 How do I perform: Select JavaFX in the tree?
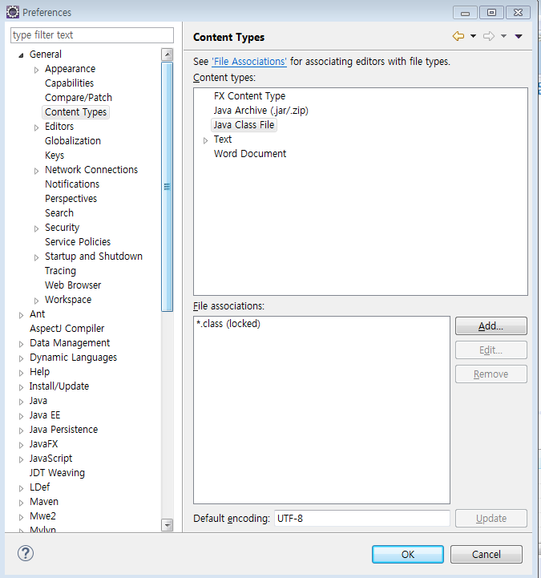tap(43, 444)
